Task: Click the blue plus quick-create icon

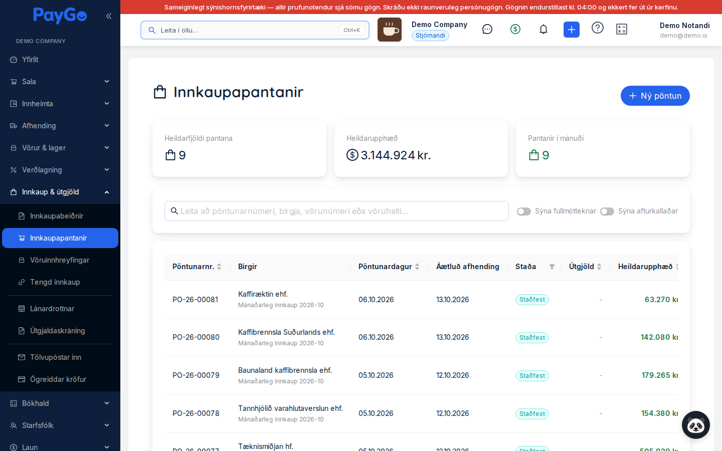Action: point(572,30)
